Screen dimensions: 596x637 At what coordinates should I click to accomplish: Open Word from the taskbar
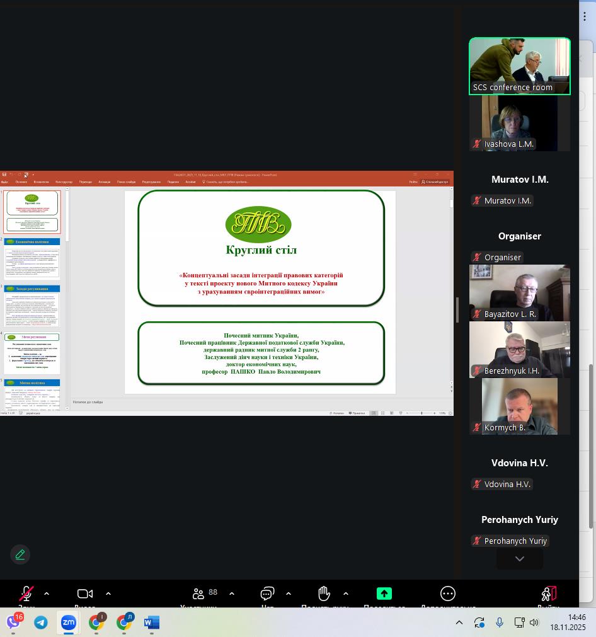point(151,623)
